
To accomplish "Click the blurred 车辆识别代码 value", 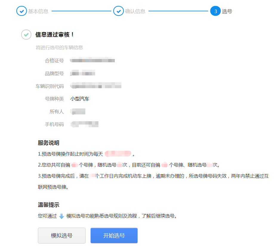I will [x=96, y=86].
